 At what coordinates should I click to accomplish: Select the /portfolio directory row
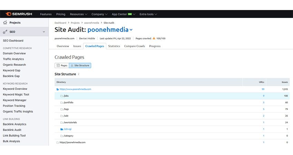(x=172, y=103)
